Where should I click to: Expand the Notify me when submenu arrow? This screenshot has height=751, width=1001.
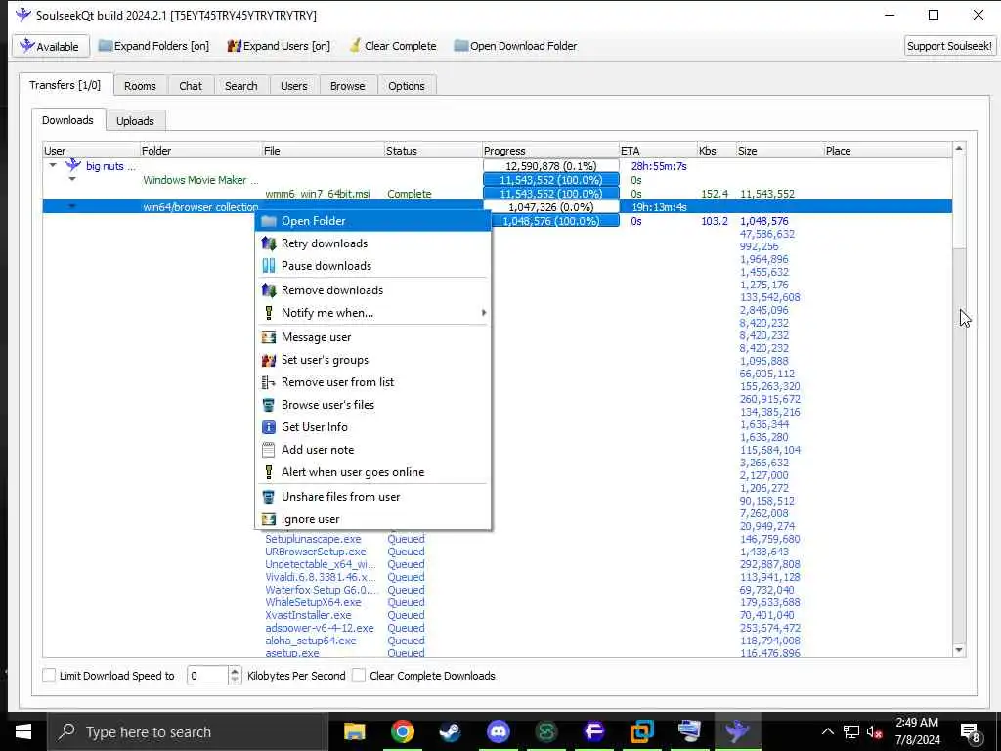coord(483,312)
